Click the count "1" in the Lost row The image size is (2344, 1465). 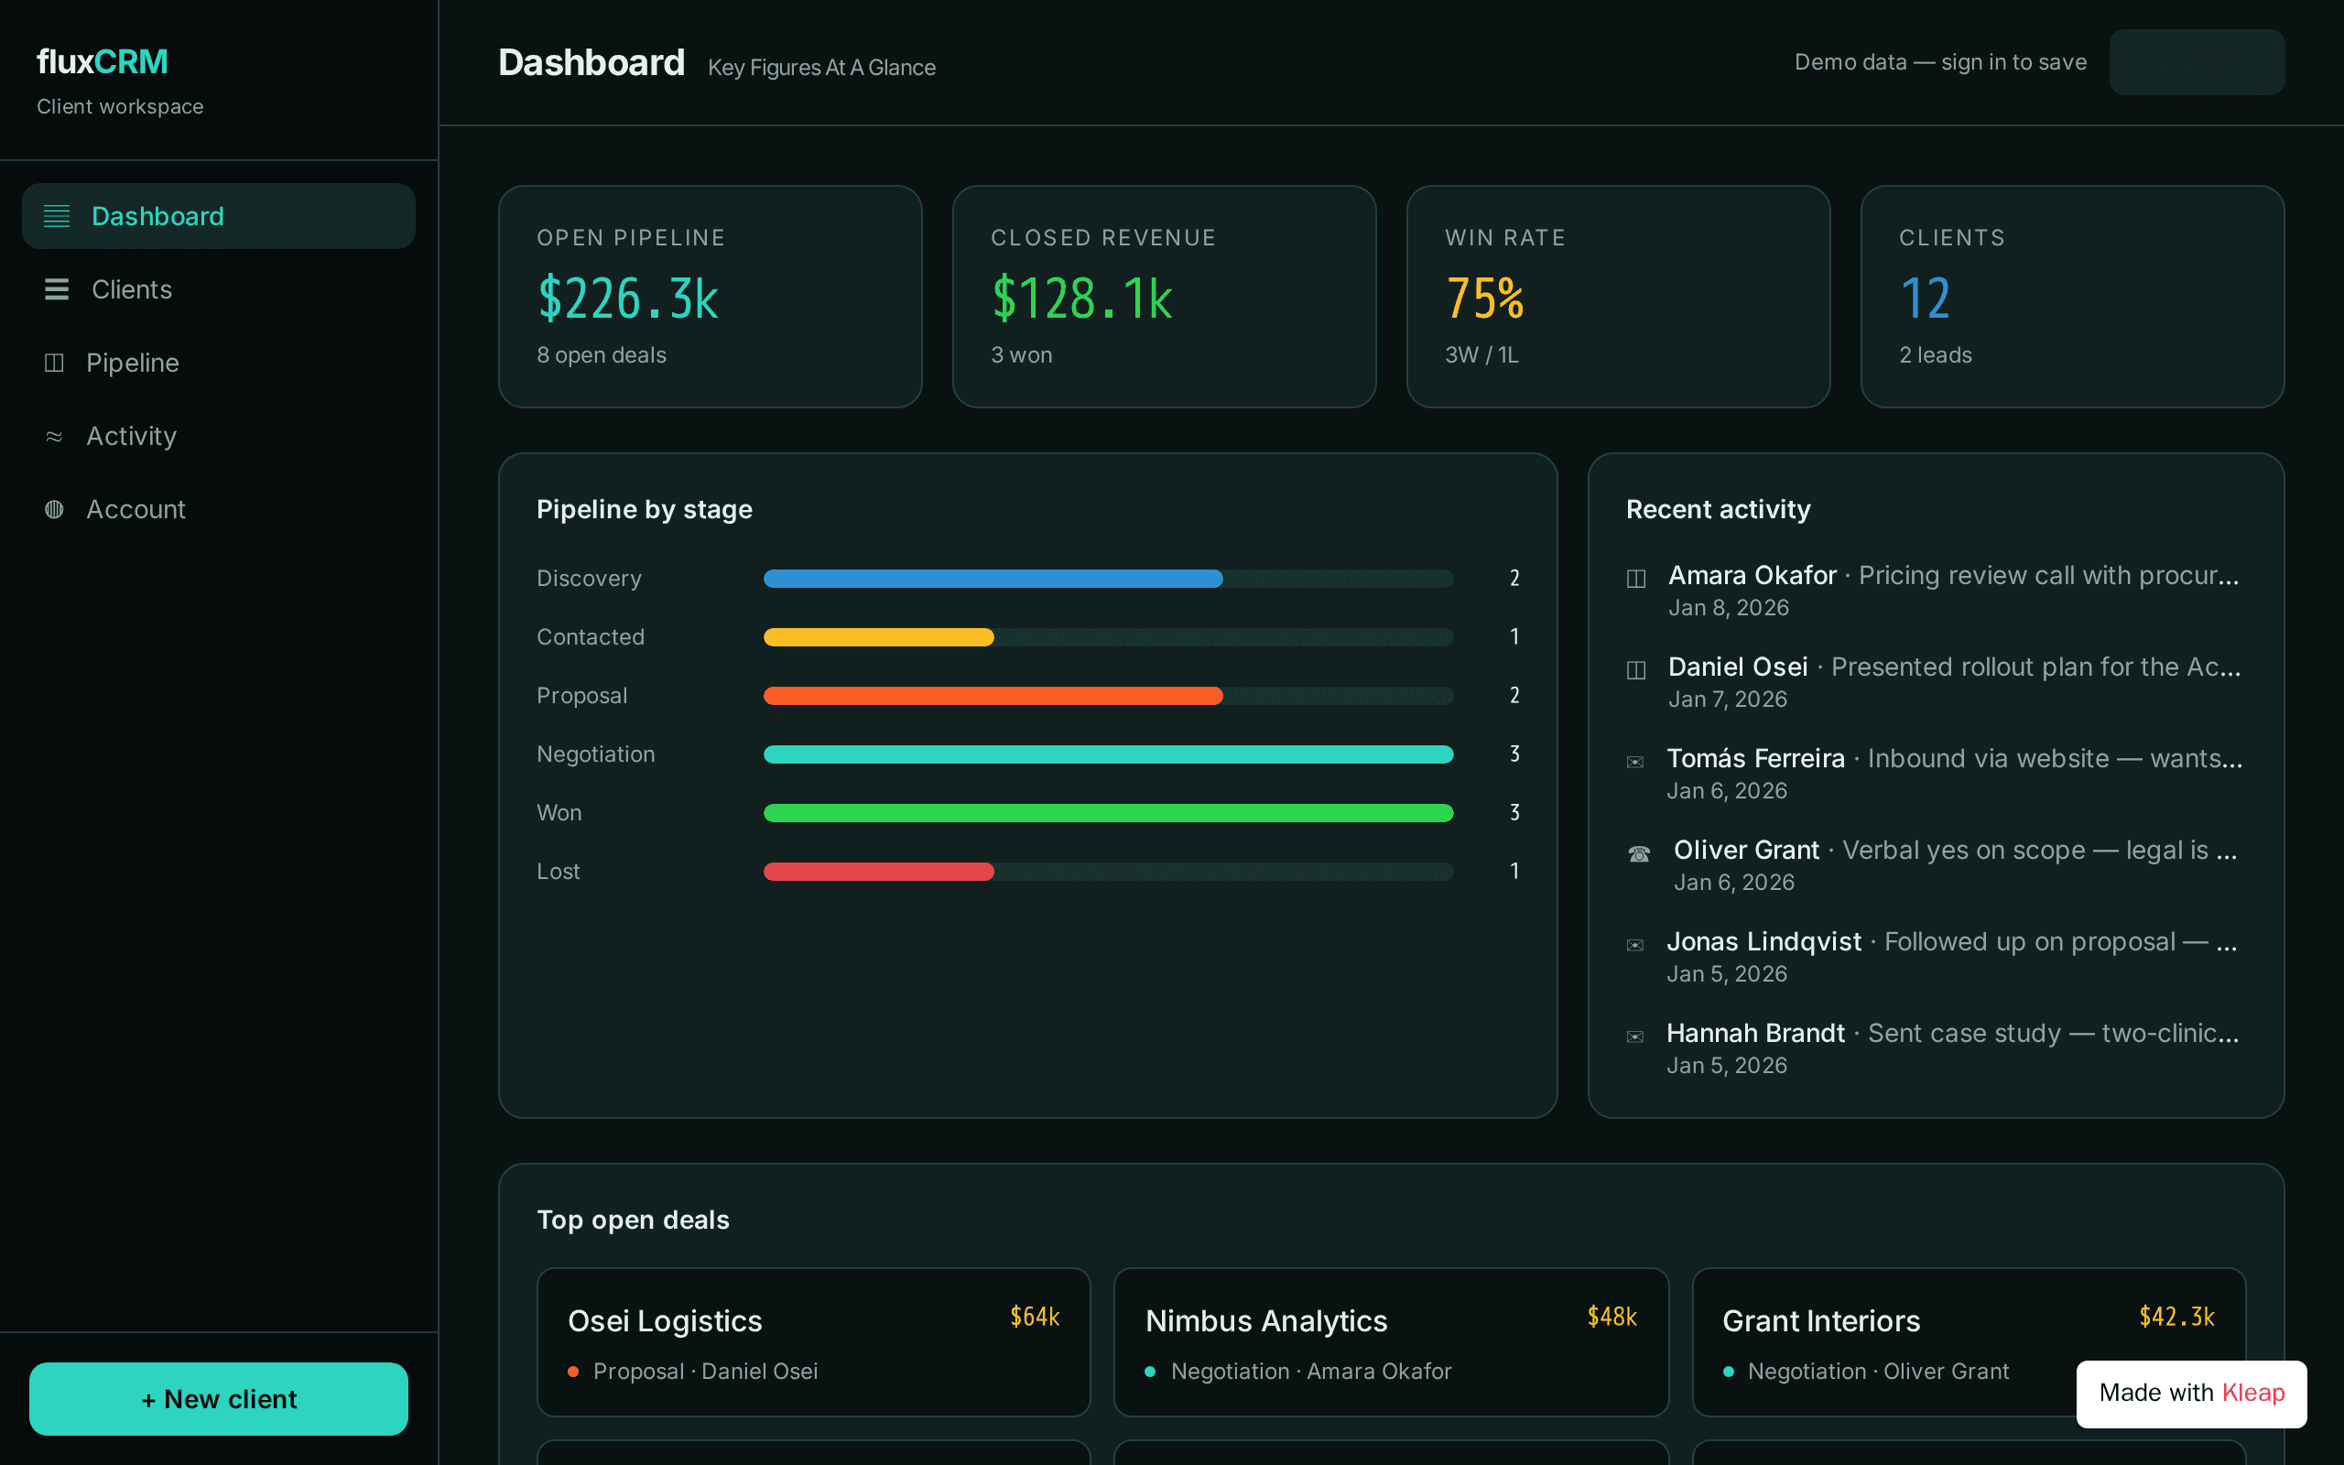click(1514, 871)
